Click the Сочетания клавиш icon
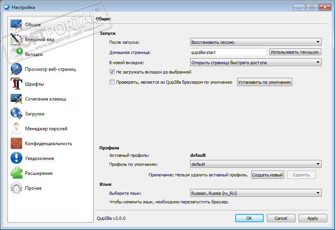Viewport: 335px width, 230px height. pos(16,99)
